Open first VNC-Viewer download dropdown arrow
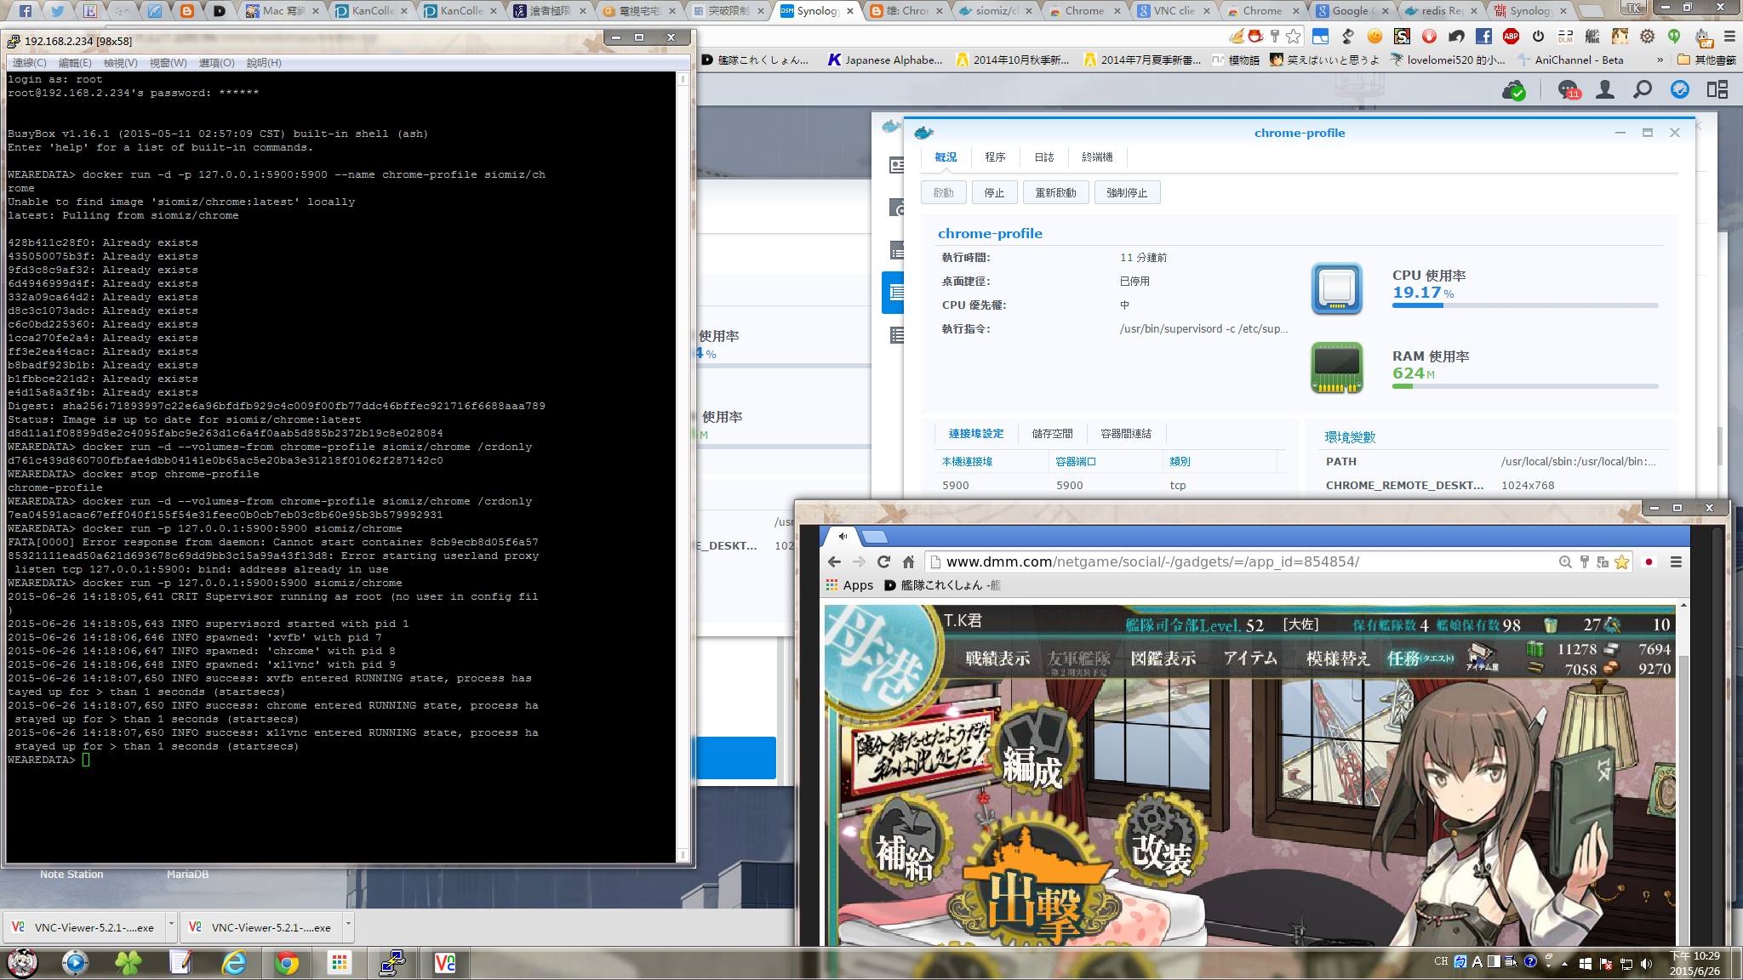 tap(171, 926)
